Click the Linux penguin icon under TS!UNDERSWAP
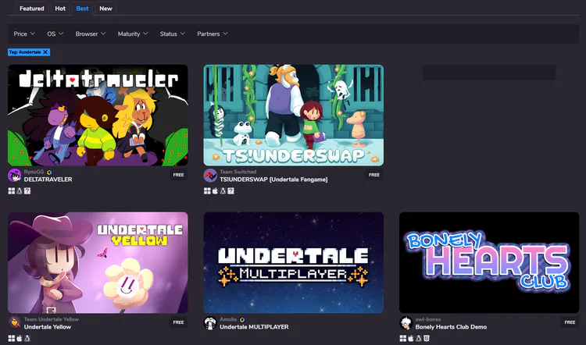Image resolution: width=586 pixels, height=345 pixels. 223,191
